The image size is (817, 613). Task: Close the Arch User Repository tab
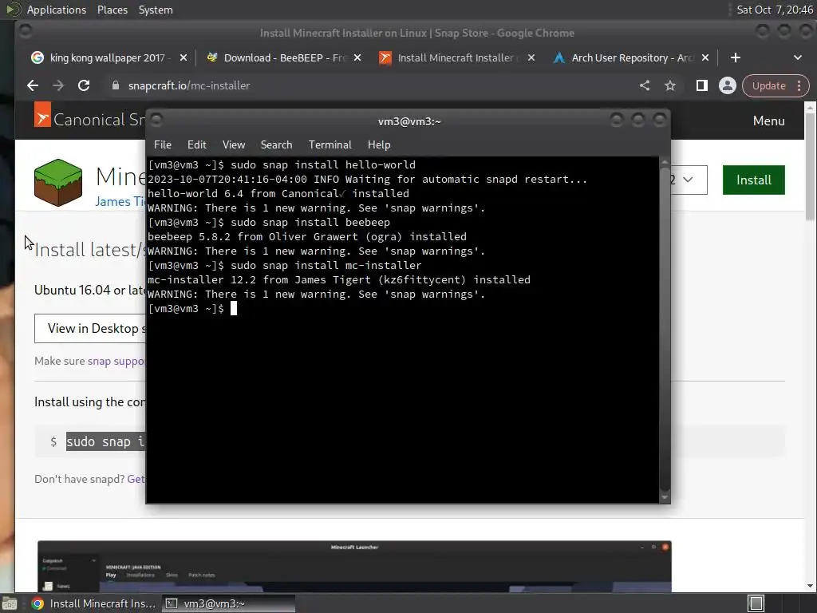(x=705, y=57)
